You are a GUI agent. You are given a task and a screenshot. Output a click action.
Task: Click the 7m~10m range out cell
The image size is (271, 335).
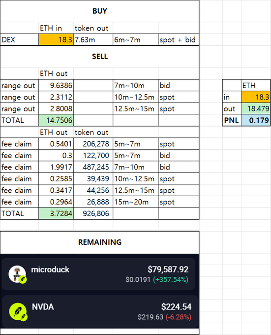click(136, 85)
